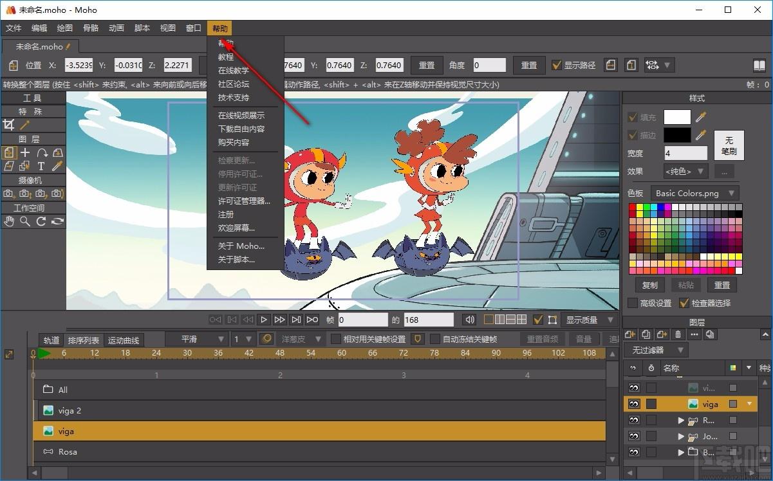Expand the Jo... layer group triangle
The height and width of the screenshot is (481, 773).
[681, 437]
